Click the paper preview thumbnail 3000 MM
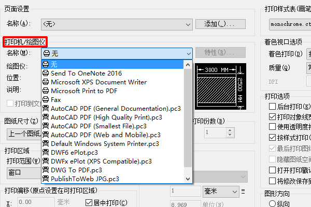 click(220, 86)
